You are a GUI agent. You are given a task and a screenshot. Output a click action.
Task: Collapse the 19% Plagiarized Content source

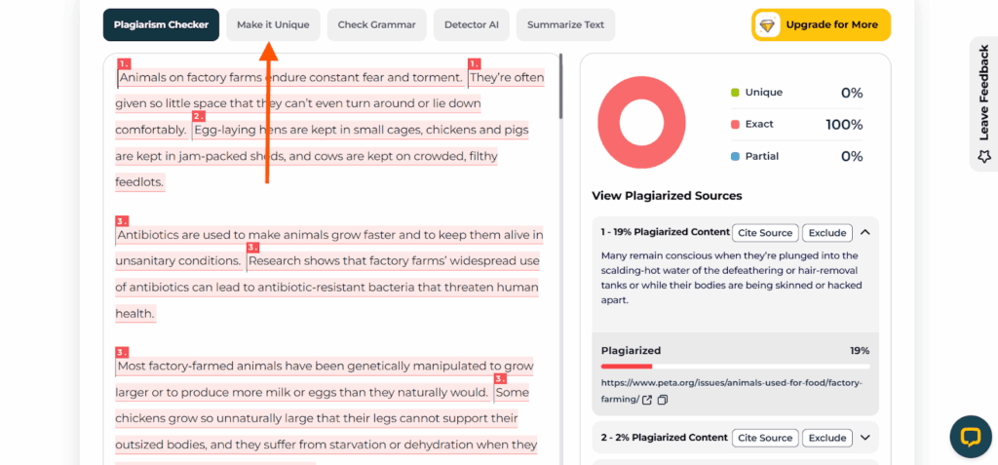pyautogui.click(x=865, y=232)
